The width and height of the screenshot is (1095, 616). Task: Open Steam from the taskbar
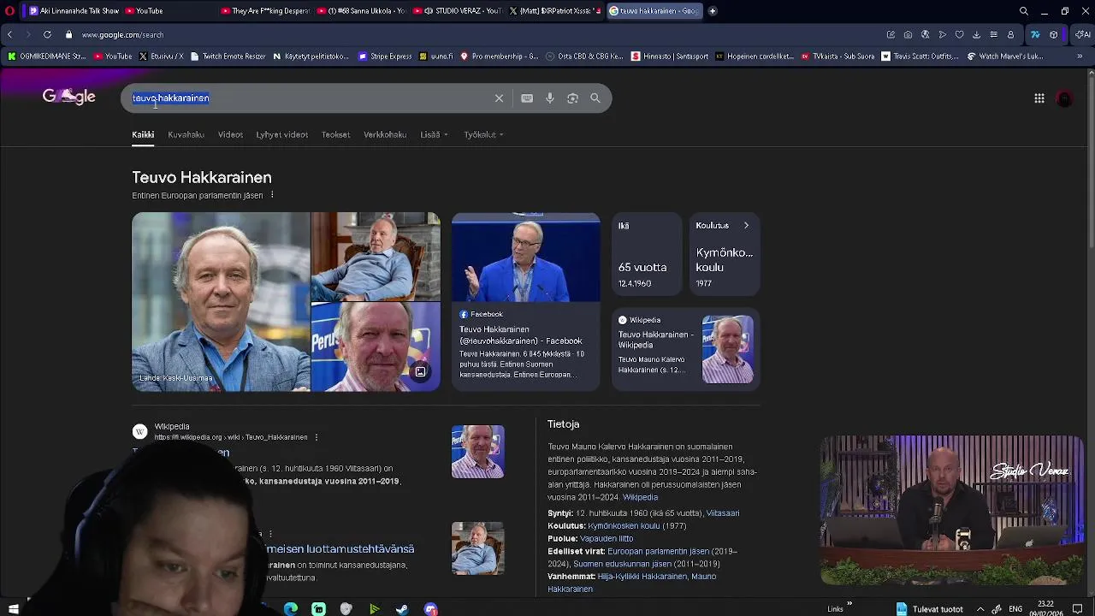pos(402,609)
